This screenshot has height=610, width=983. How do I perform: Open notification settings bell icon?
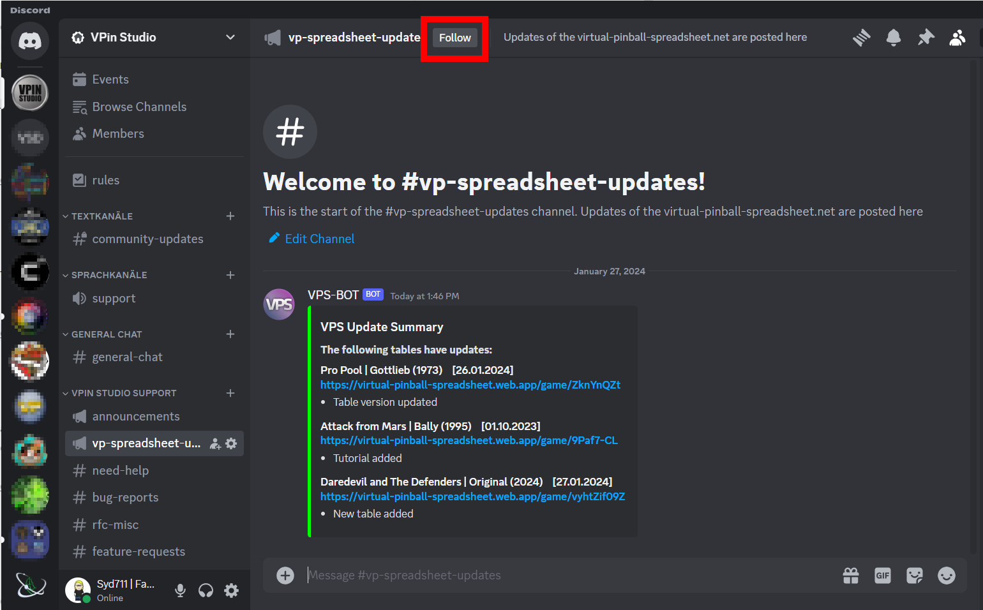(x=894, y=38)
